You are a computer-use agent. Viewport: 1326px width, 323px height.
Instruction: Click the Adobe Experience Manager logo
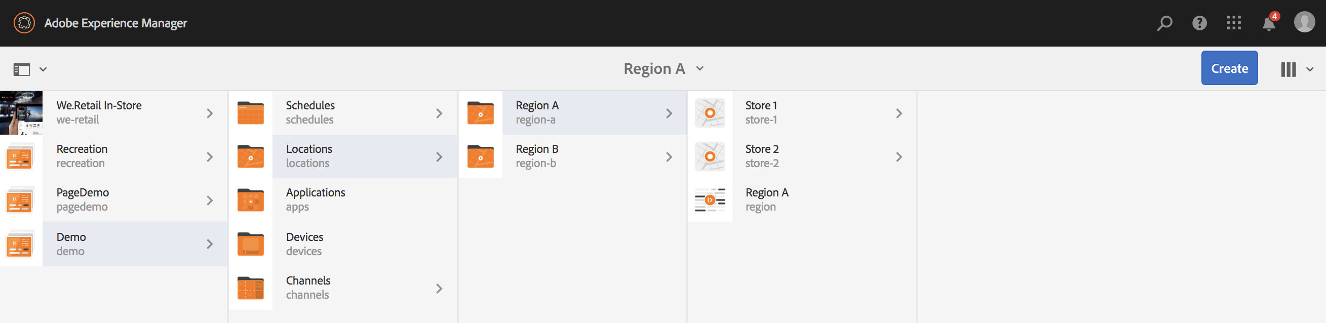pos(24,23)
